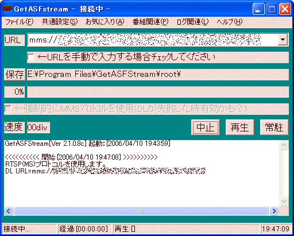Click the 中止 stop button
Screen dimensions: 294x236
tap(205, 127)
